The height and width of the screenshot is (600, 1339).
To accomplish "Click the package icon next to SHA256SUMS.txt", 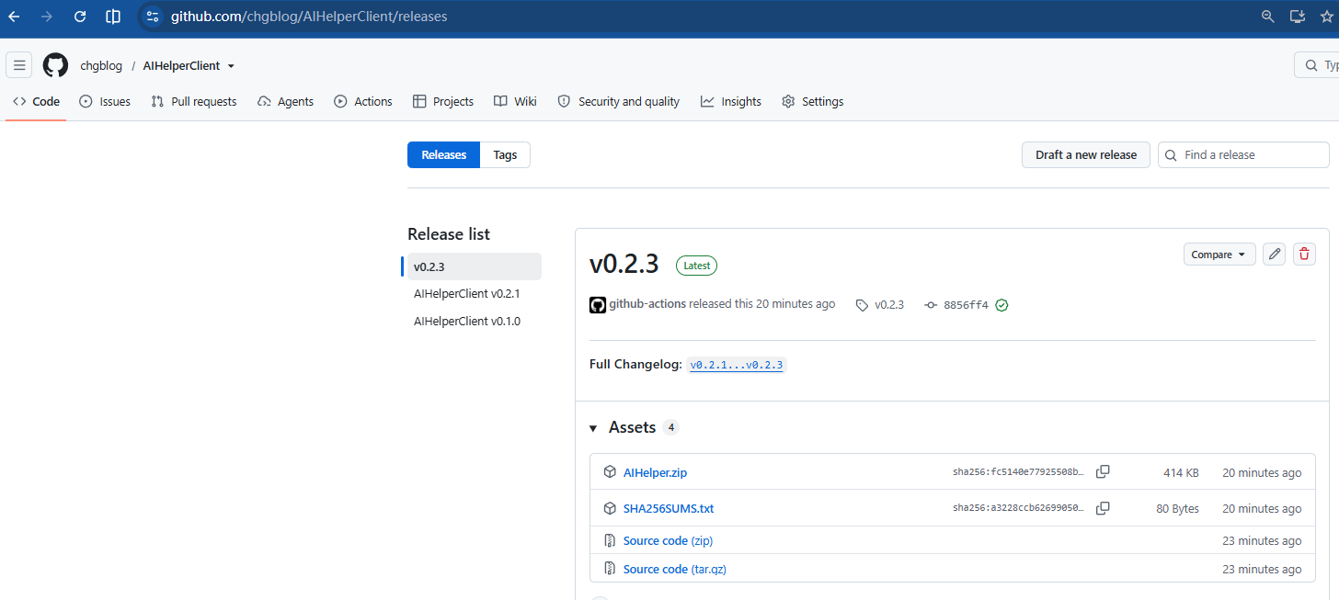I will tap(610, 508).
